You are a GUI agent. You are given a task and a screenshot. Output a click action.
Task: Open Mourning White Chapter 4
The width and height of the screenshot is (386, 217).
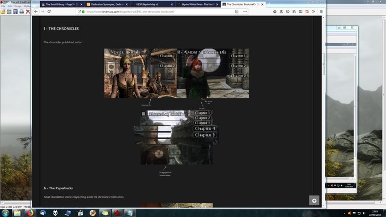(205, 128)
